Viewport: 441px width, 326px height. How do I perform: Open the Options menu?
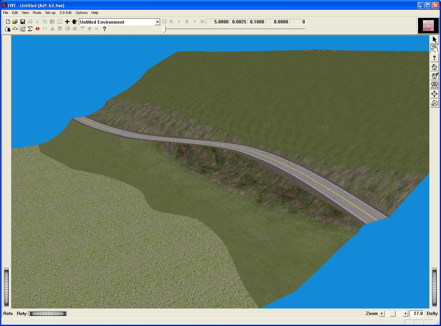tap(81, 13)
